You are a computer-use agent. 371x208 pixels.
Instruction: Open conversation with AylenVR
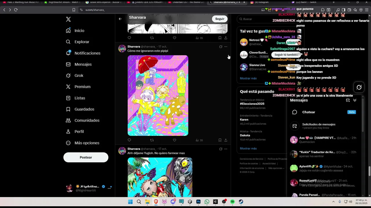[x=324, y=168]
